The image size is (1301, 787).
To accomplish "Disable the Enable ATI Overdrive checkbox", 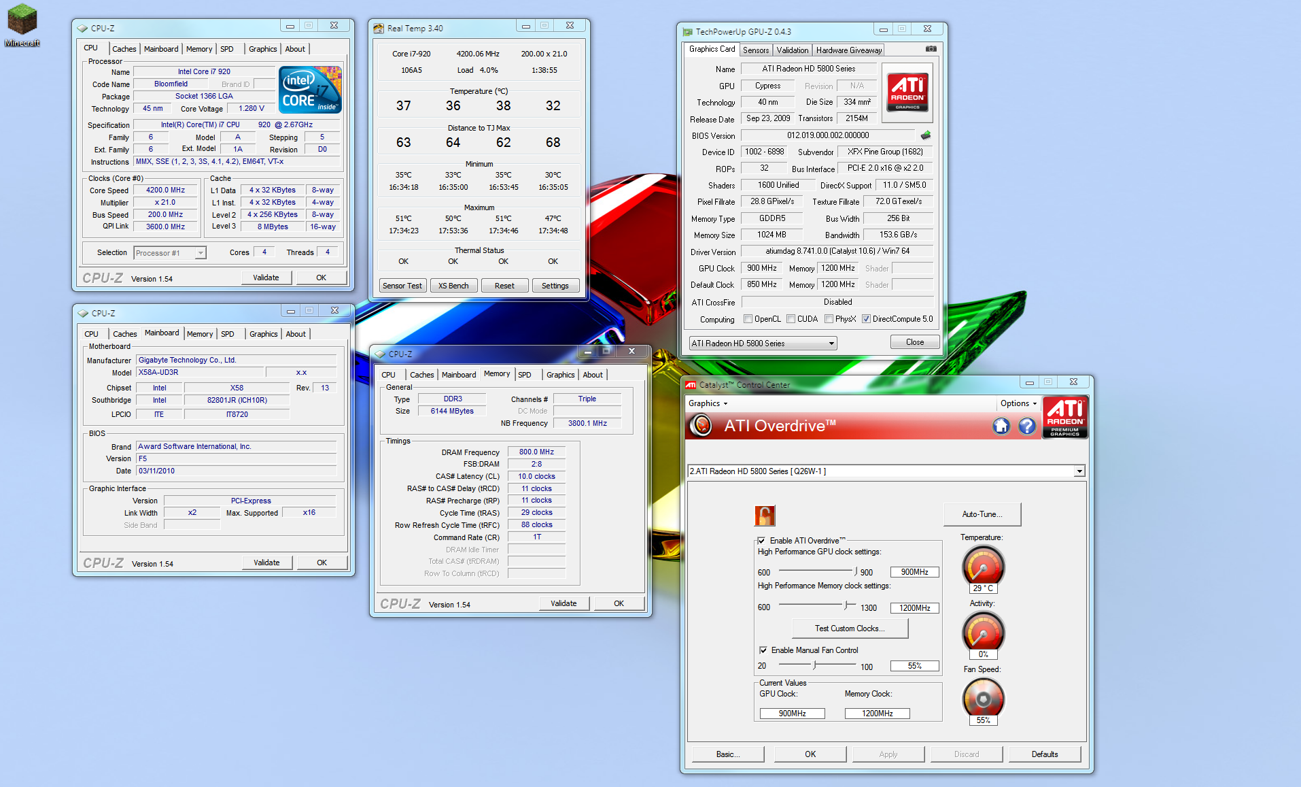I will (761, 541).
